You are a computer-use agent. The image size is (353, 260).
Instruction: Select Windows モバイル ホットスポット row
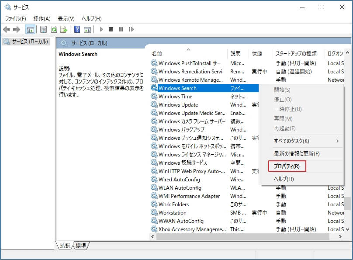[x=204, y=146]
